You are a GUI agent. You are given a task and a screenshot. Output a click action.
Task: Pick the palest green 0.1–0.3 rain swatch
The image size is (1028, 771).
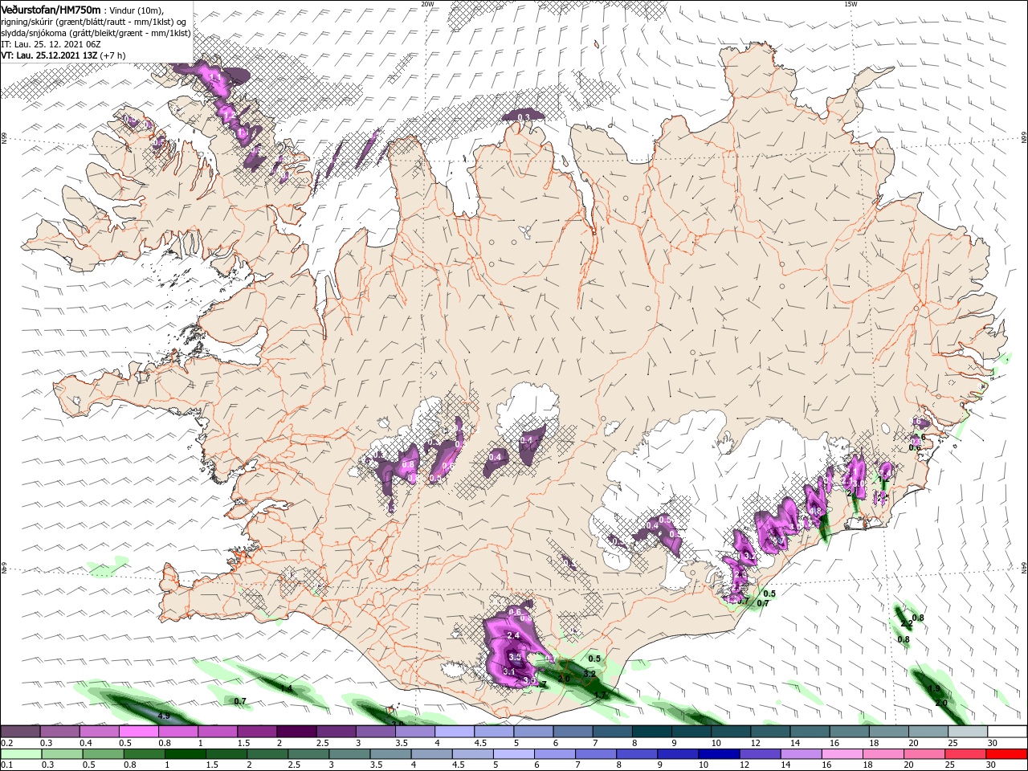point(21,754)
